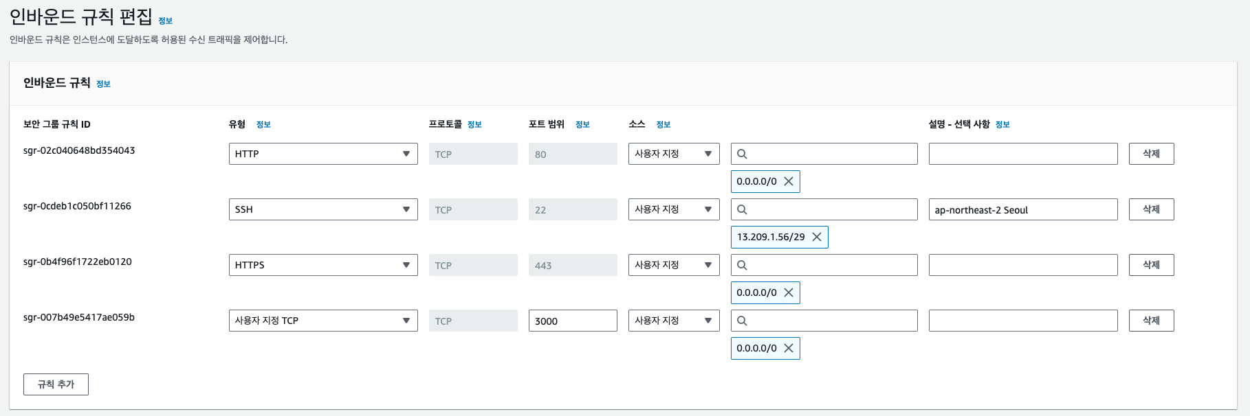The height and width of the screenshot is (416, 1250).
Task: Delete the port 3000 rule with 삭제
Action: (x=1151, y=321)
